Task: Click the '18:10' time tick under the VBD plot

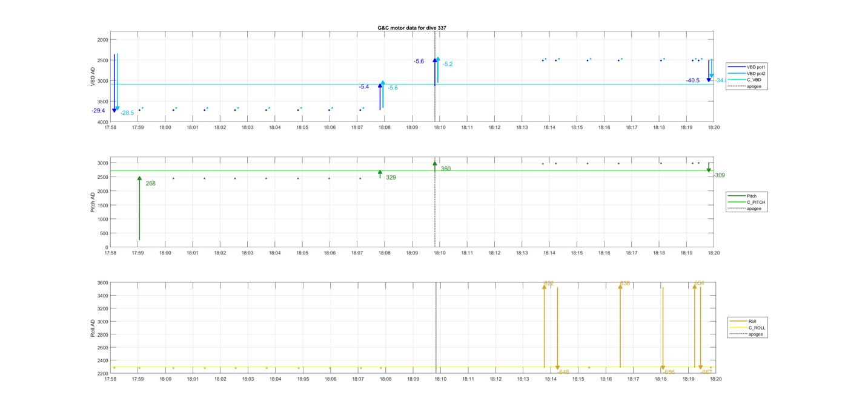Action: click(x=440, y=128)
